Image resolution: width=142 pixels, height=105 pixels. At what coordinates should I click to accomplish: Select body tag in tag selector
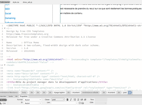[24, 93]
